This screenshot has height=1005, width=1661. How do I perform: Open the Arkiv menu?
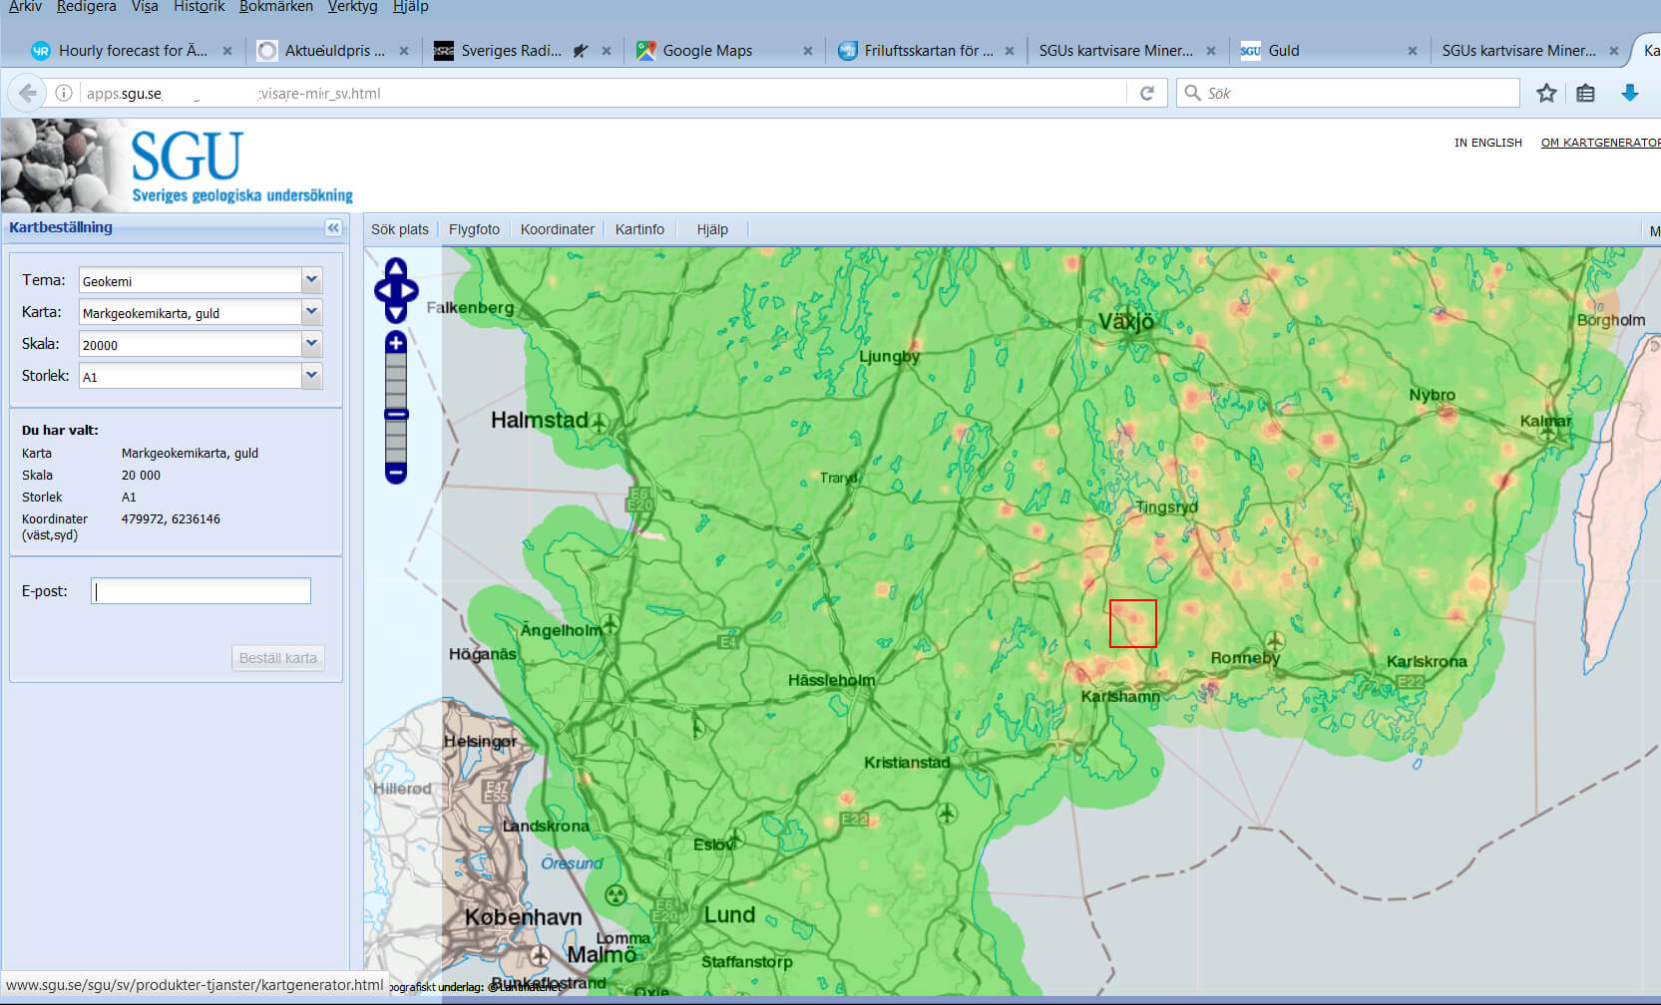(x=25, y=7)
